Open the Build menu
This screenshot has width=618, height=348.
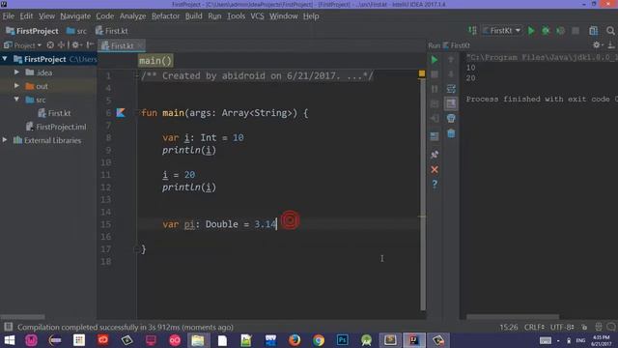[193, 16]
